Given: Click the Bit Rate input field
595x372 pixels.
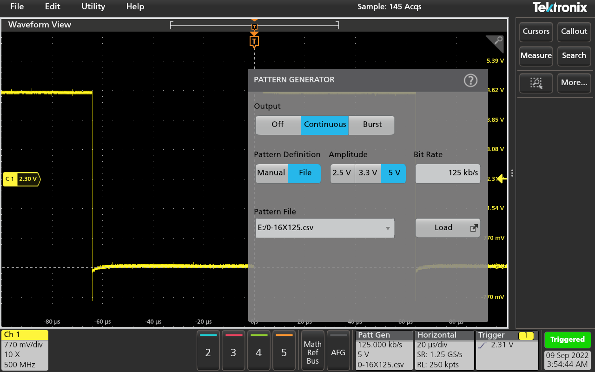Looking at the screenshot, I should point(447,173).
